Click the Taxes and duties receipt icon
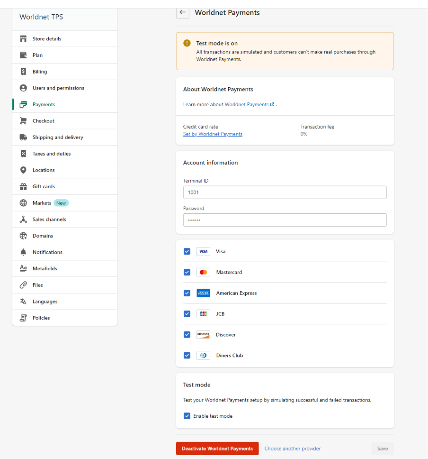The width and height of the screenshot is (428, 459). point(23,154)
